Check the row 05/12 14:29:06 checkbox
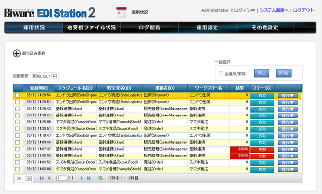This screenshot has width=322, height=194. point(18,122)
